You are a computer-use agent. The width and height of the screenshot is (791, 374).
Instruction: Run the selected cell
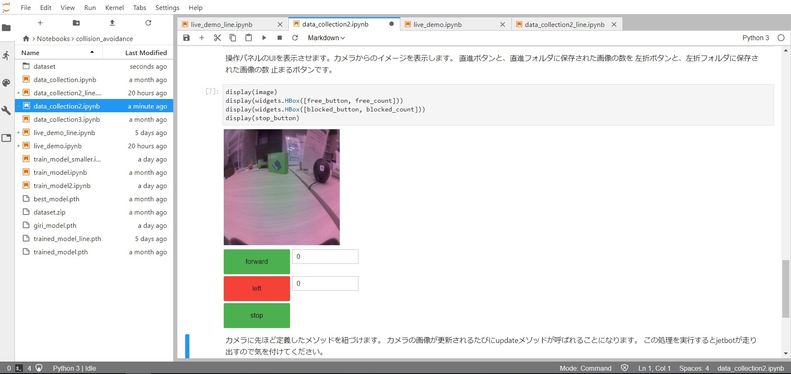pos(264,38)
